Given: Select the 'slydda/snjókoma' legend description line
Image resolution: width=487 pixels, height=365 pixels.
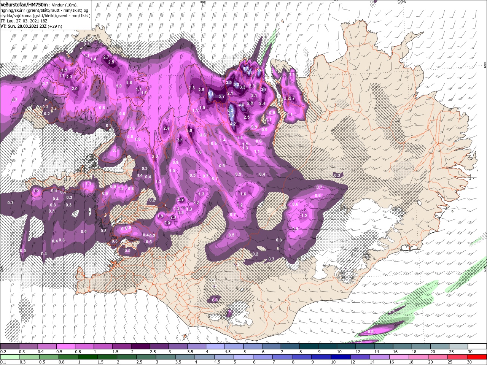Looking at the screenshot, I should (45, 16).
